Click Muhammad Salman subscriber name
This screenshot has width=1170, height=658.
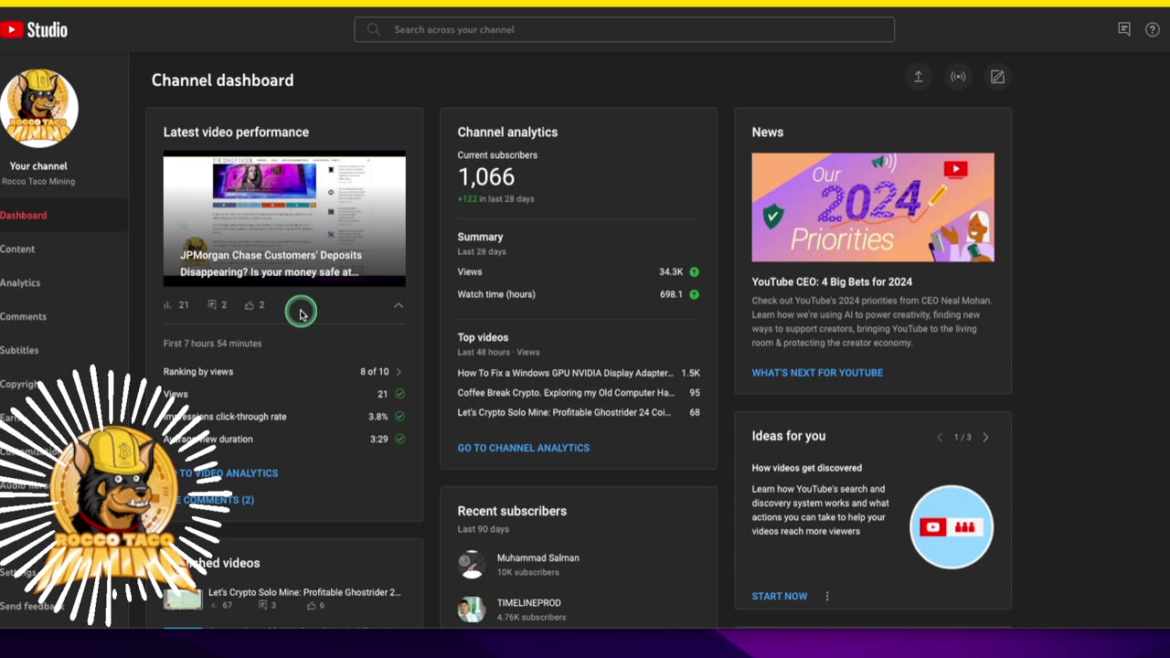click(537, 558)
